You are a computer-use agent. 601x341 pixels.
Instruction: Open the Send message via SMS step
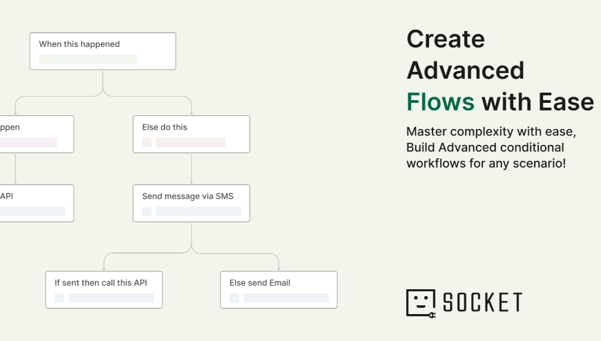click(x=188, y=196)
